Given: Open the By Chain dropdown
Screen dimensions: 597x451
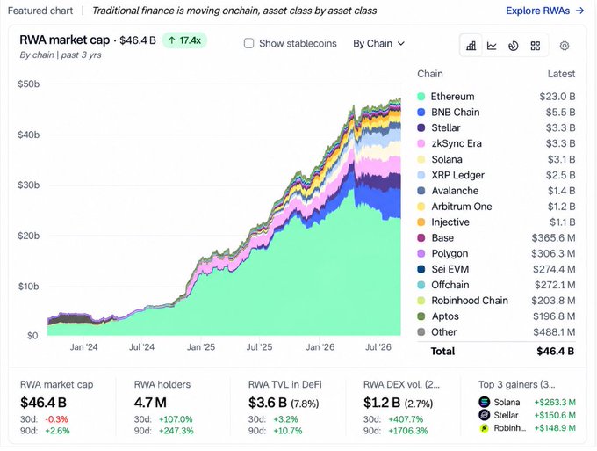Looking at the screenshot, I should (378, 43).
